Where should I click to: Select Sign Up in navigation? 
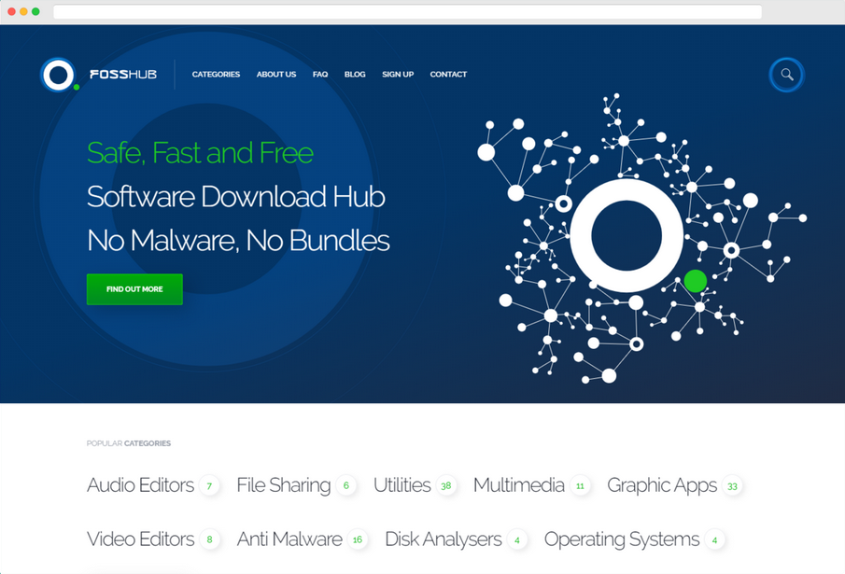(x=398, y=75)
